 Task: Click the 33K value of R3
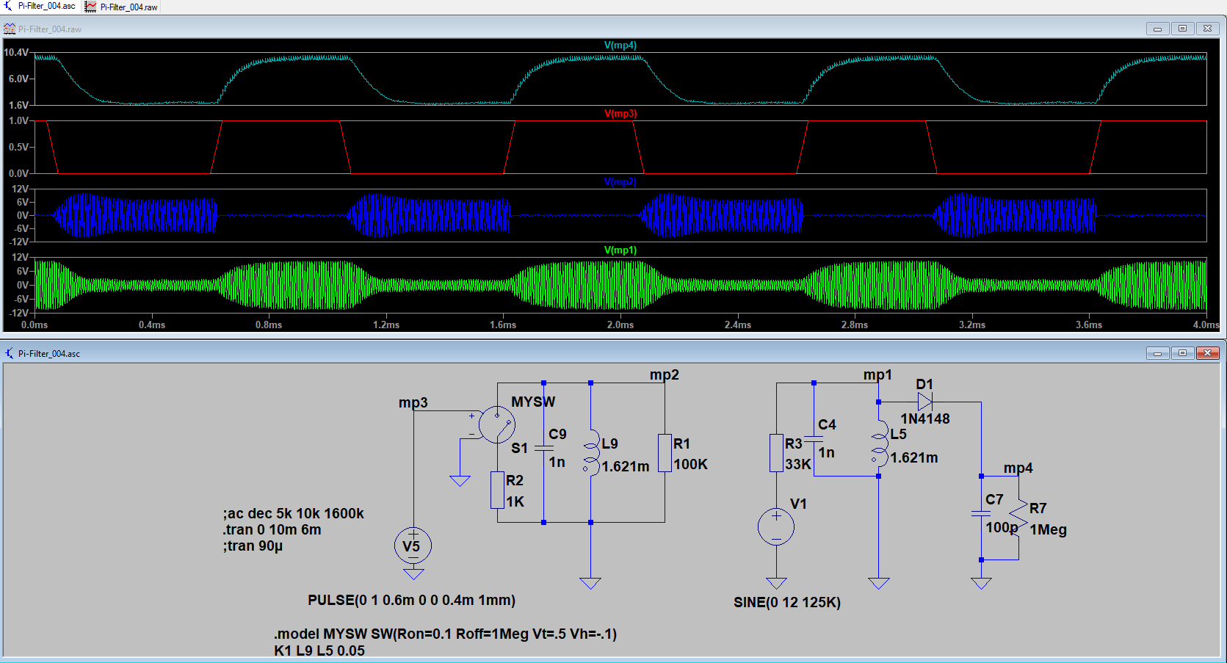(x=798, y=464)
